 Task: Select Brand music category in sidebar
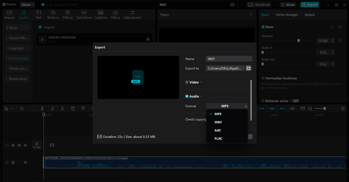17,79
